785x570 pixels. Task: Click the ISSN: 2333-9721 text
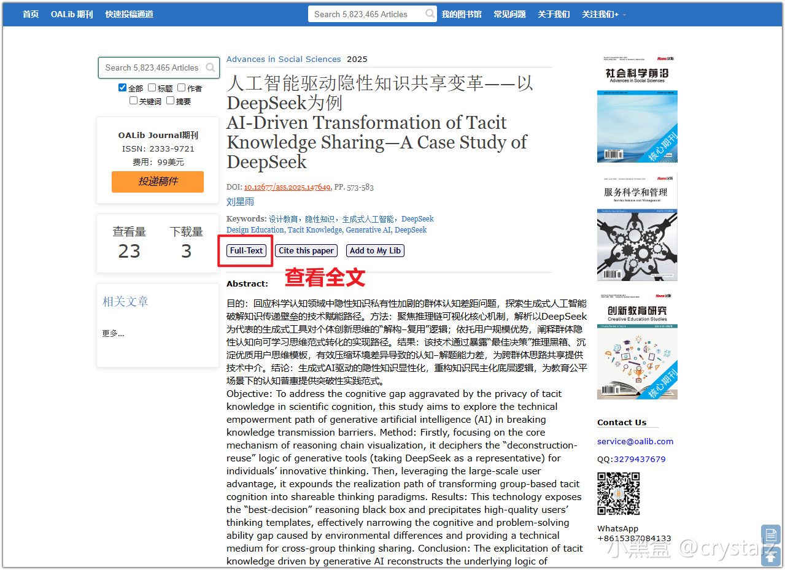click(x=158, y=148)
